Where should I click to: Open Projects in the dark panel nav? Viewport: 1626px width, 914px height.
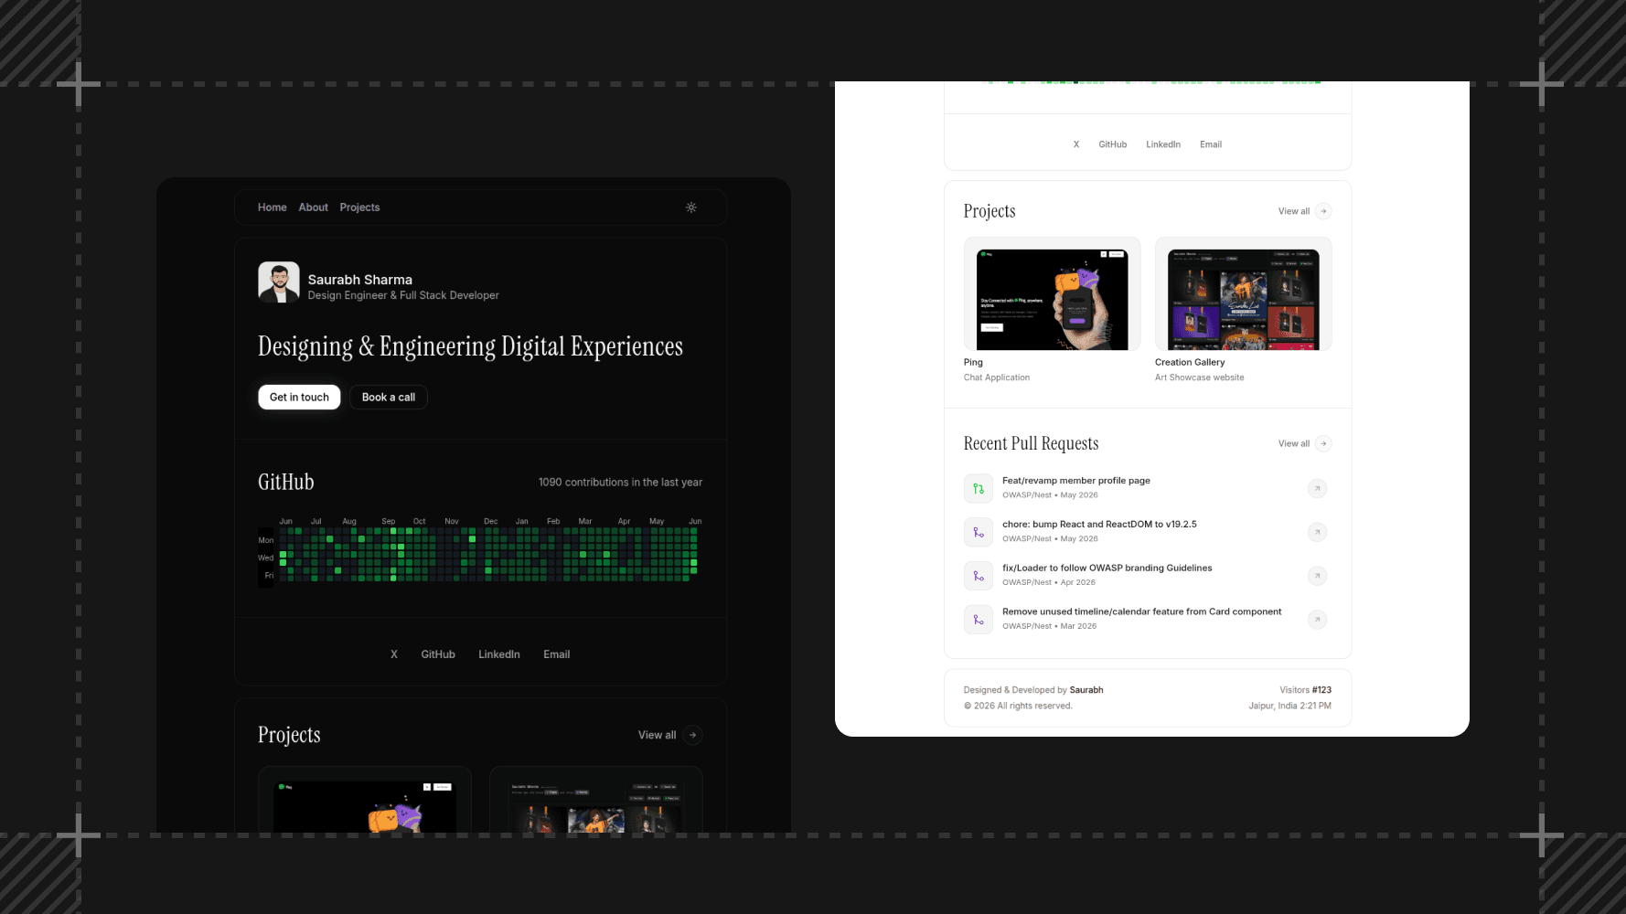point(359,207)
